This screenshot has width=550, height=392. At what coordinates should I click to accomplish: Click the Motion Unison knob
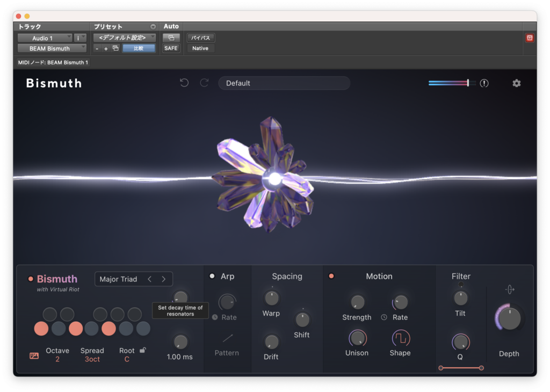point(357,338)
